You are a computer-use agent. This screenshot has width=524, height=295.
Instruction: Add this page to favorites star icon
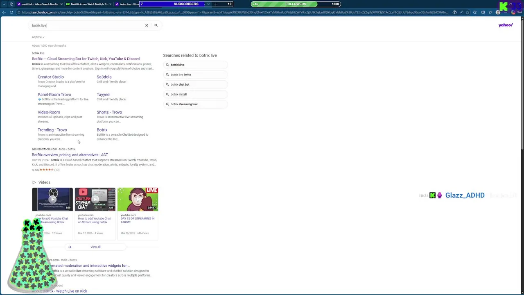[x=467, y=12]
